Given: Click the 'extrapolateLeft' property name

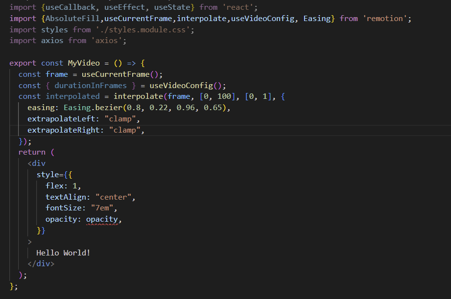Looking at the screenshot, I should coord(61,119).
